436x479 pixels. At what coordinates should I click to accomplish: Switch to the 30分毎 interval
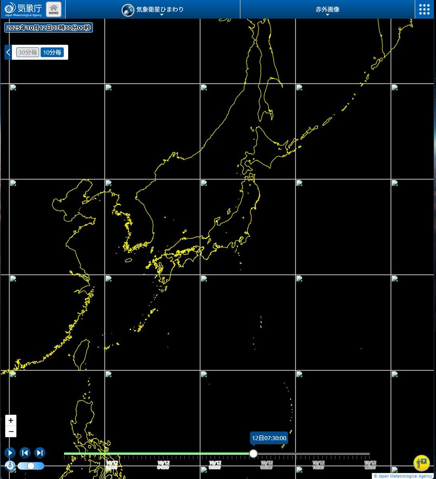(27, 52)
